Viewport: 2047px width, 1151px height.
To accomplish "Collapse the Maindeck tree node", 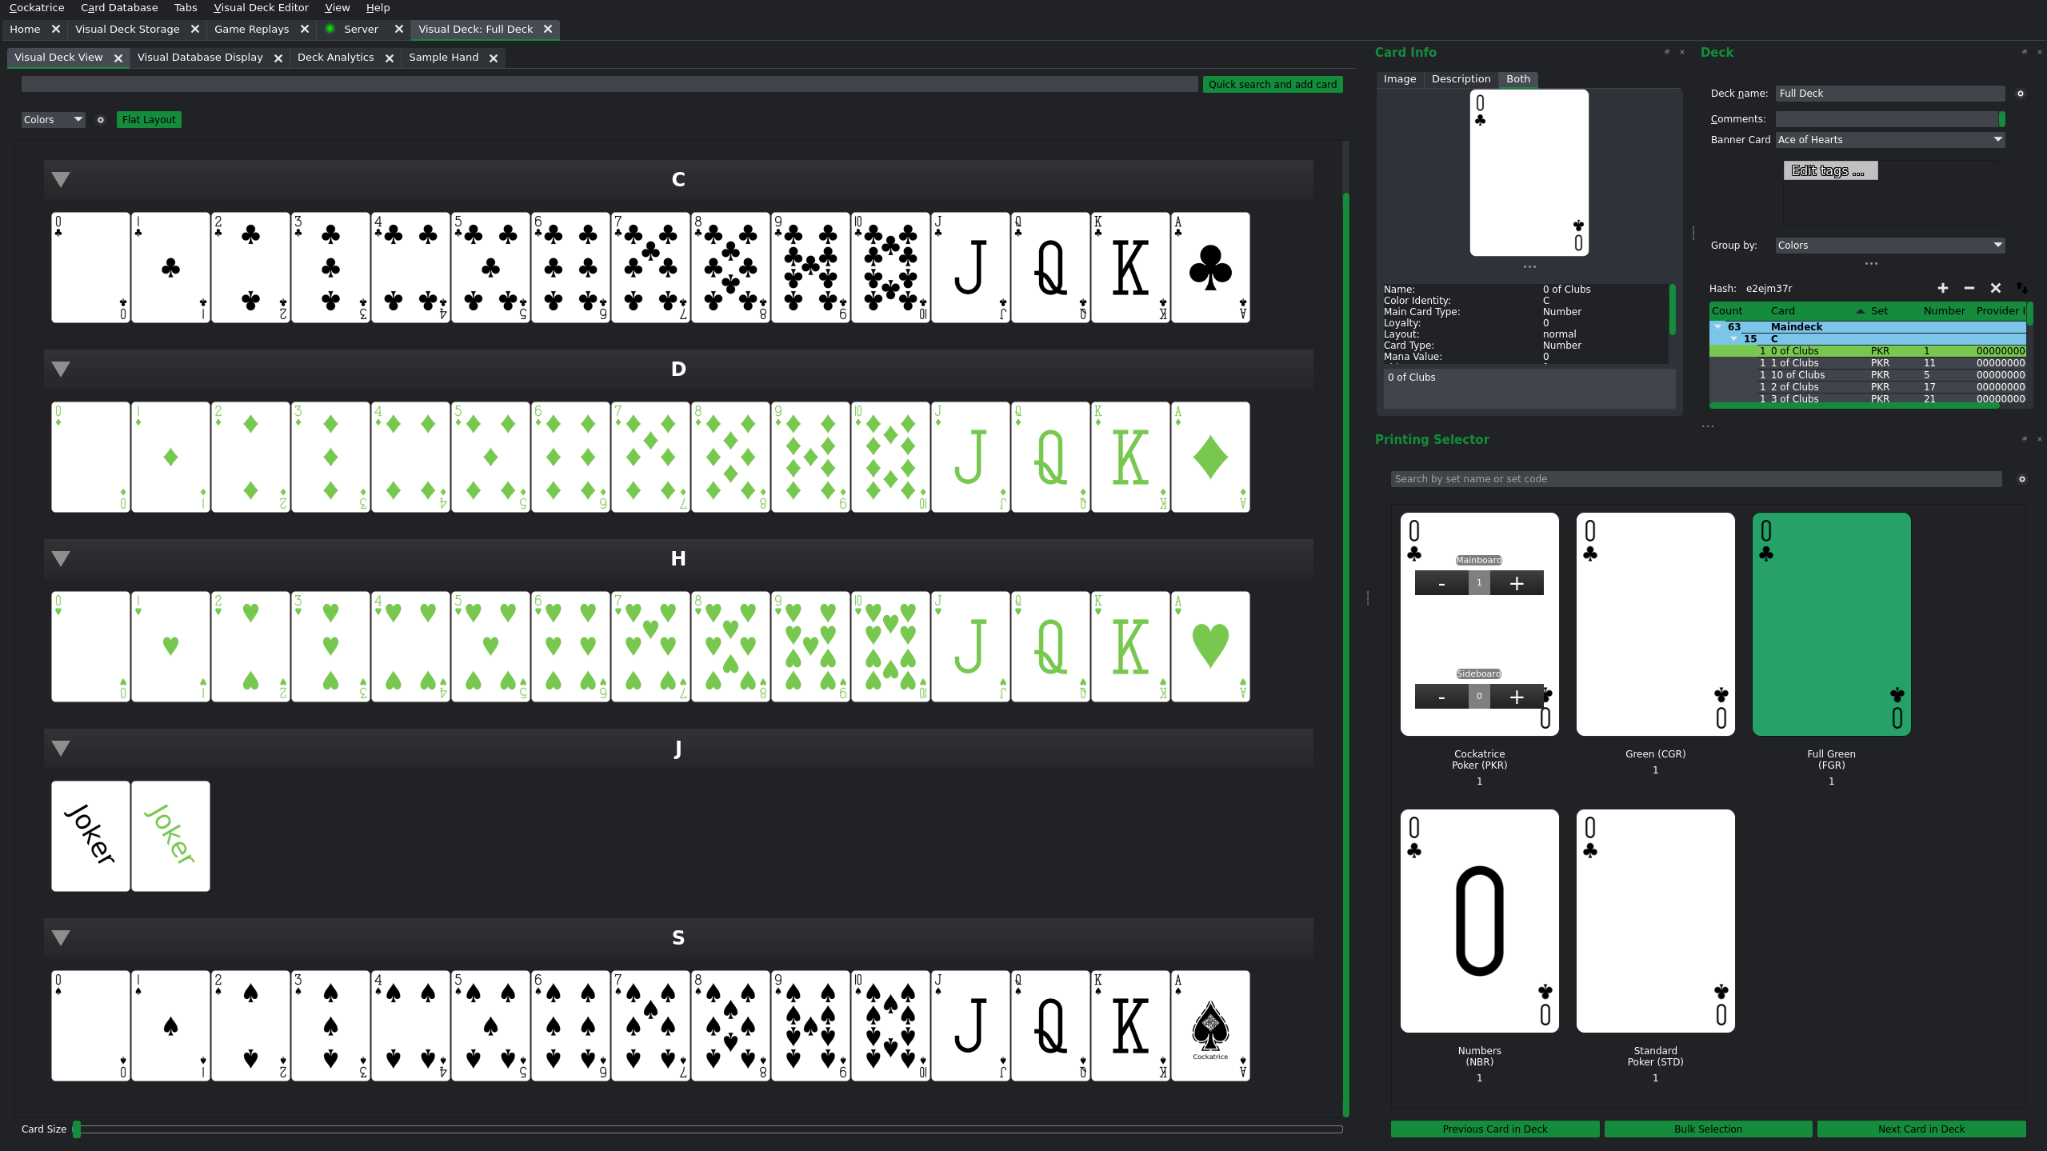I will point(1717,326).
